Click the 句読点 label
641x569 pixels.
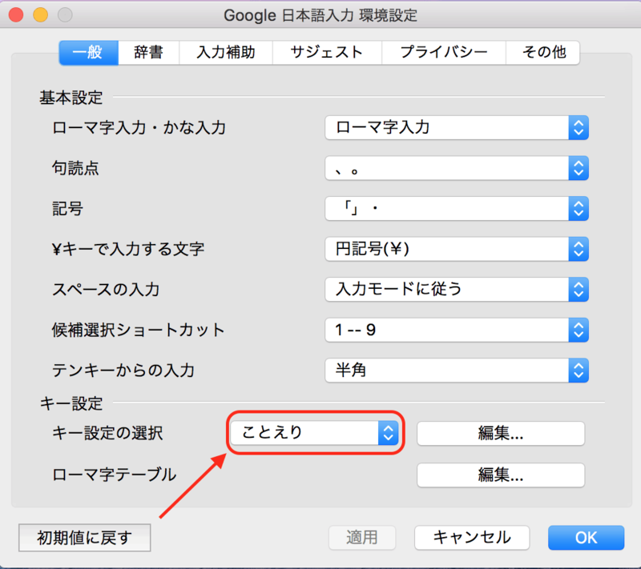[75, 168]
